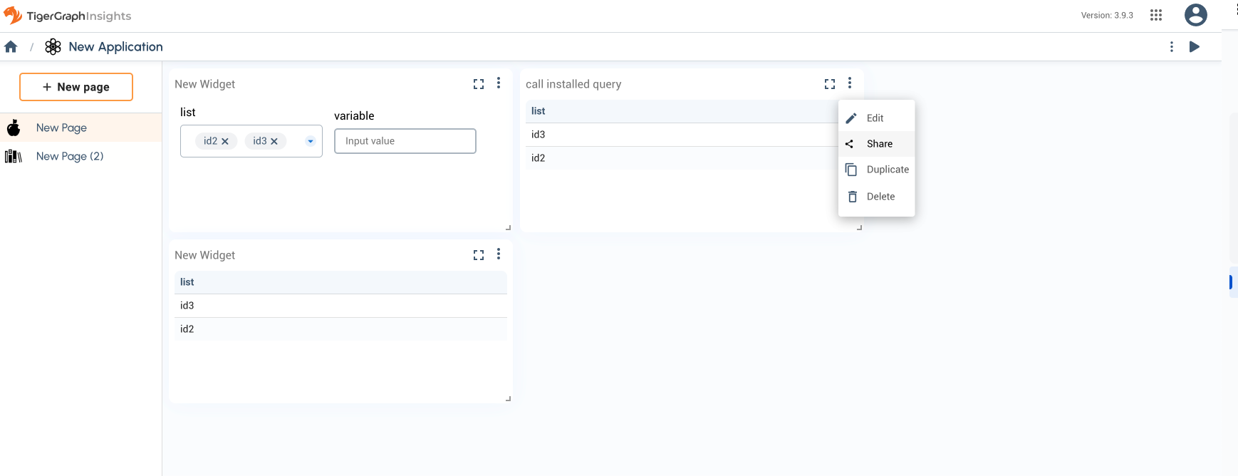This screenshot has height=476, width=1238.
Task: Open the bottom New Widget kebab menu
Action: coord(499,254)
